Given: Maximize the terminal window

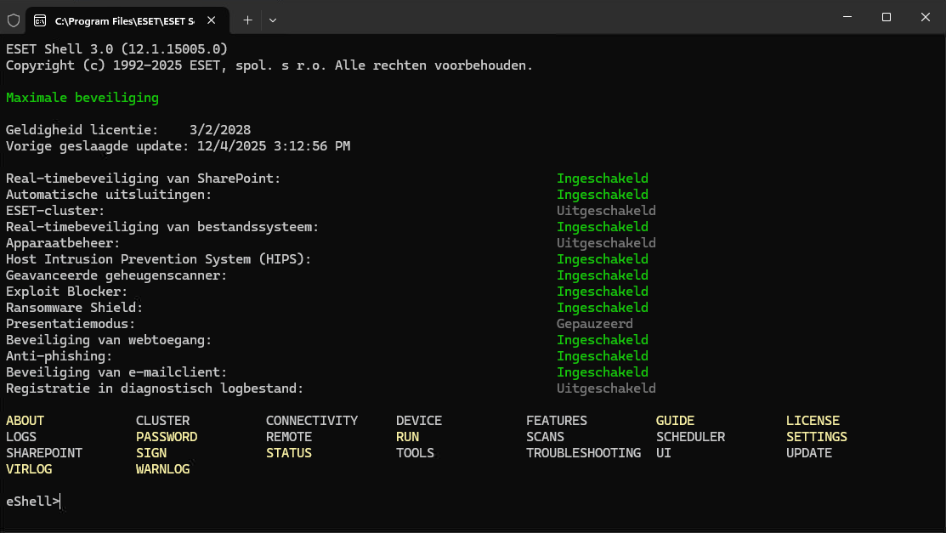Looking at the screenshot, I should [x=886, y=17].
